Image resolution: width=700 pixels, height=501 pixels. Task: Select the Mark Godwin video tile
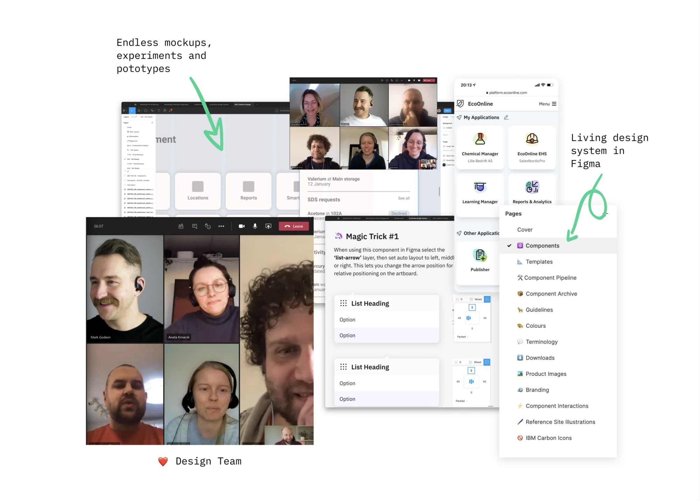[x=125, y=288]
